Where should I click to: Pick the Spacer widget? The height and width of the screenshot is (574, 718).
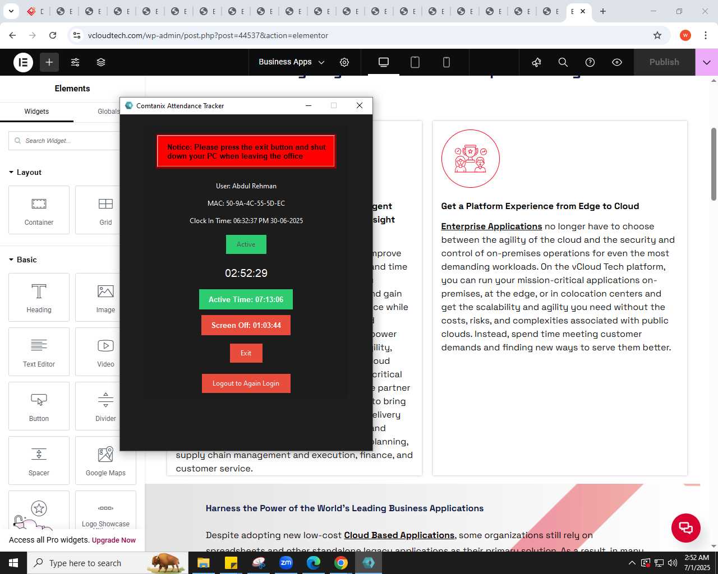[x=39, y=460]
